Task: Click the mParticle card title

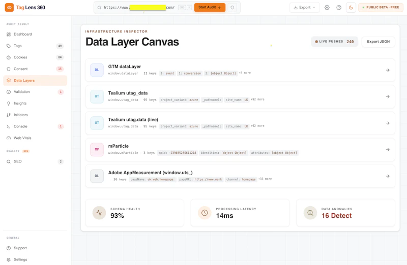Action: [119, 146]
